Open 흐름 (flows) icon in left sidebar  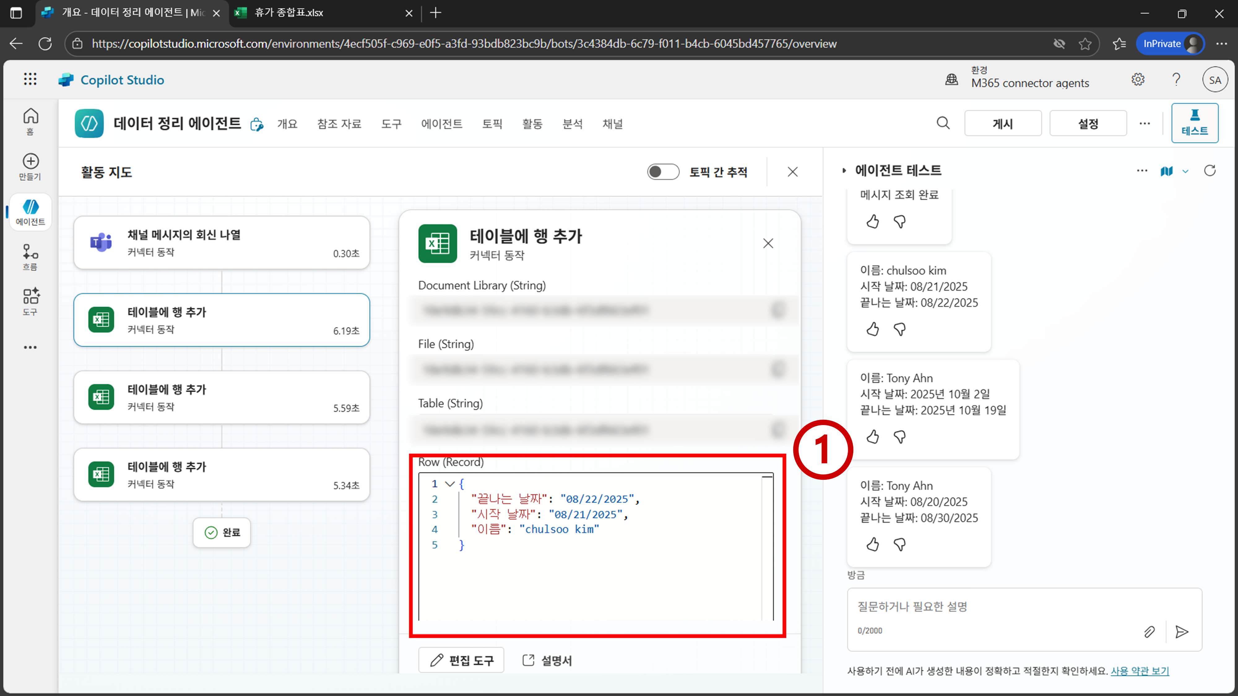pos(30,252)
